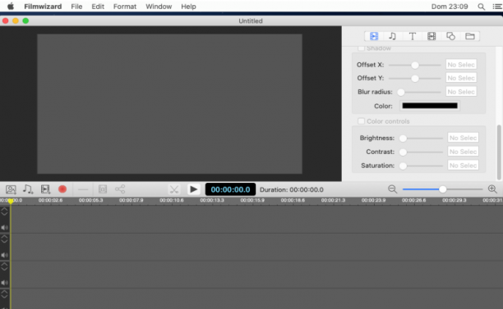Image resolution: width=503 pixels, height=309 pixels.
Task: Click the Offset Y slider knob
Action: pyautogui.click(x=415, y=79)
